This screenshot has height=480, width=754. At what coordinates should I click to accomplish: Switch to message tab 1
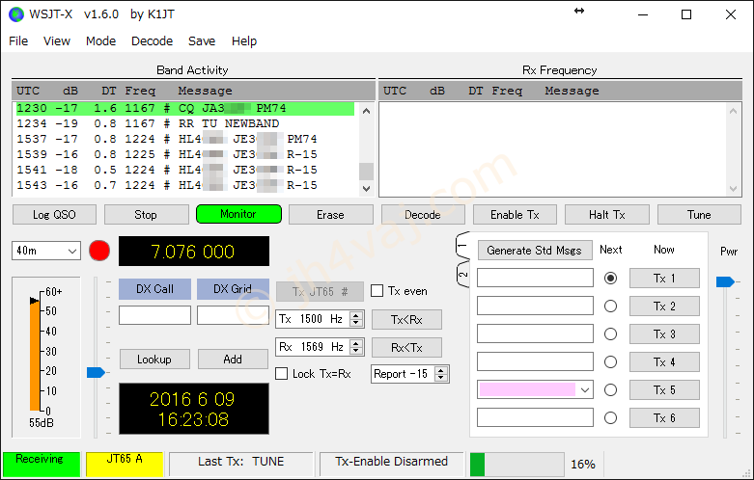(x=462, y=245)
